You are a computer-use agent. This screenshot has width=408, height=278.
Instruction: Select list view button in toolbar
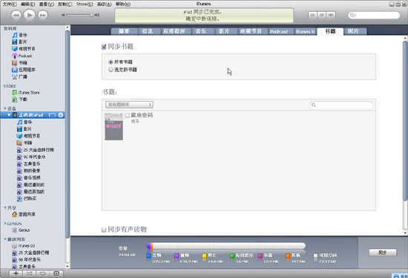(x=313, y=15)
